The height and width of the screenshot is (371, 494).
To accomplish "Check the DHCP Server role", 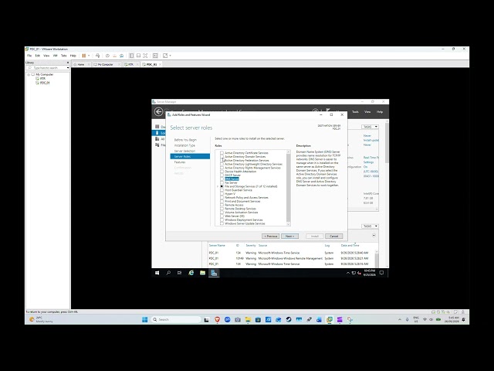I will pos(222,175).
